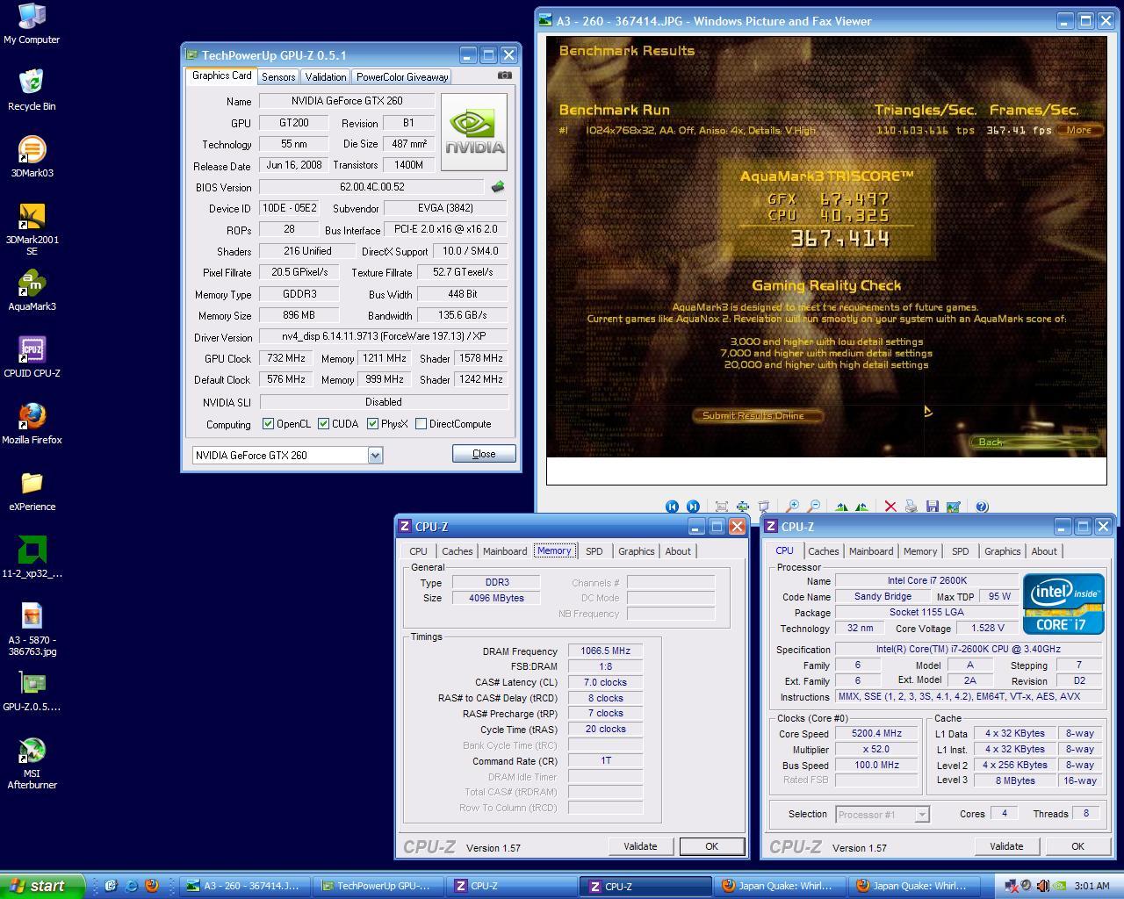The height and width of the screenshot is (899, 1124).
Task: Open Graphics tab in CPU-Z processor window
Action: click(1002, 551)
